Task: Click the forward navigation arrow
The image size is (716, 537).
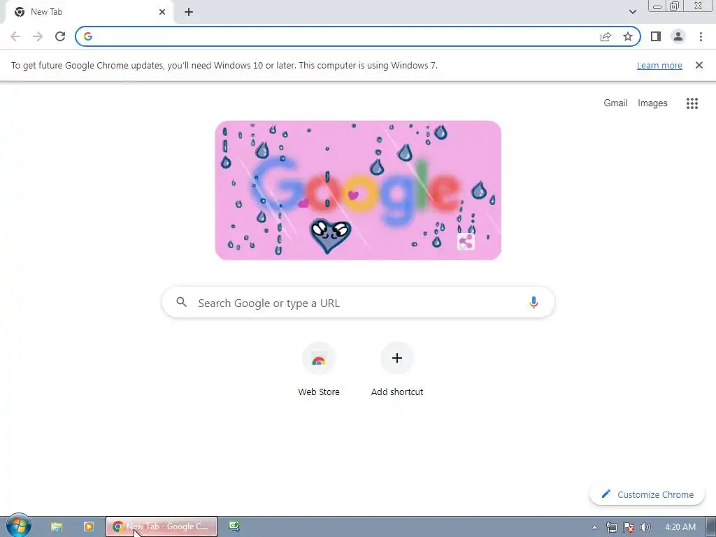Action: tap(38, 36)
